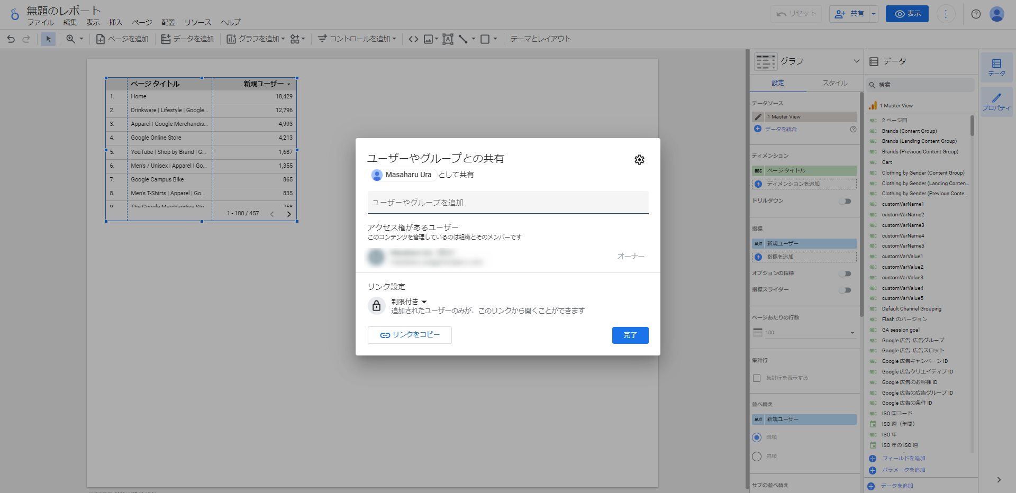Expand the グラフ type chevron
This screenshot has height=493, width=1016.
pyautogui.click(x=856, y=61)
